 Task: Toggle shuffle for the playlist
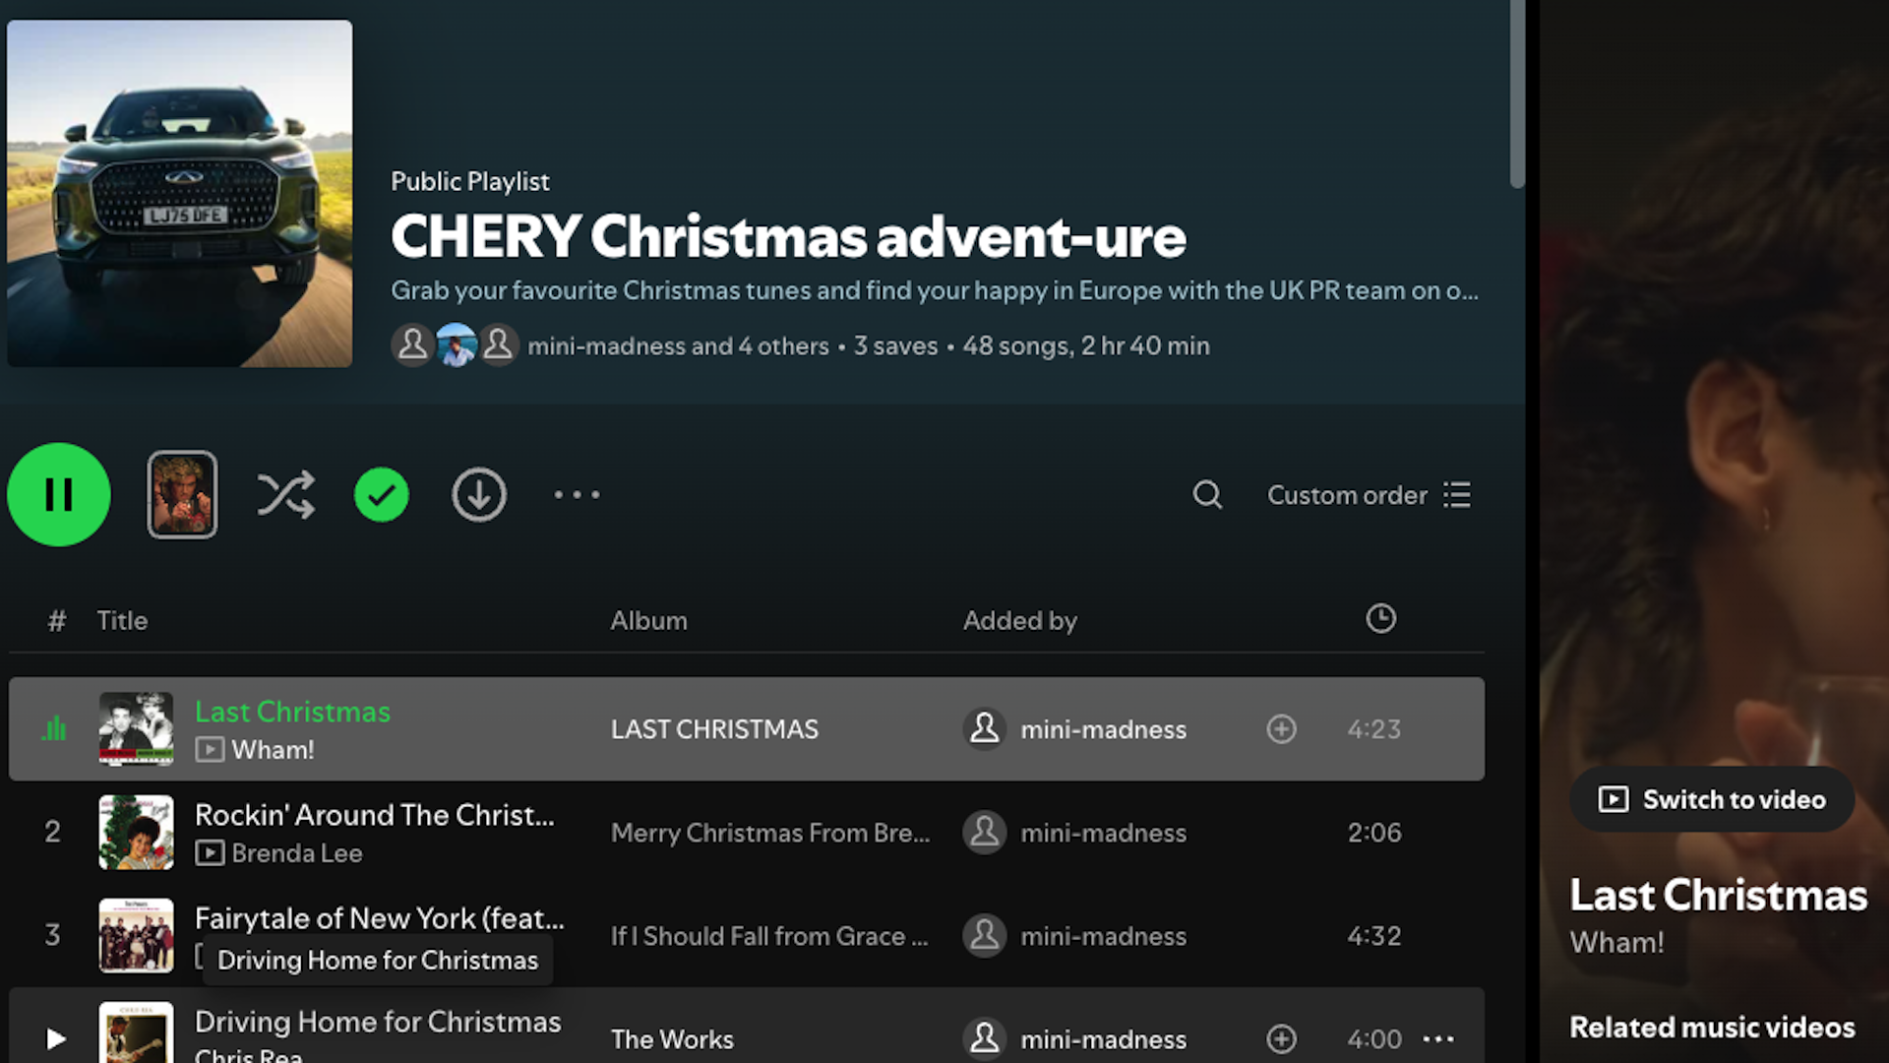285,494
